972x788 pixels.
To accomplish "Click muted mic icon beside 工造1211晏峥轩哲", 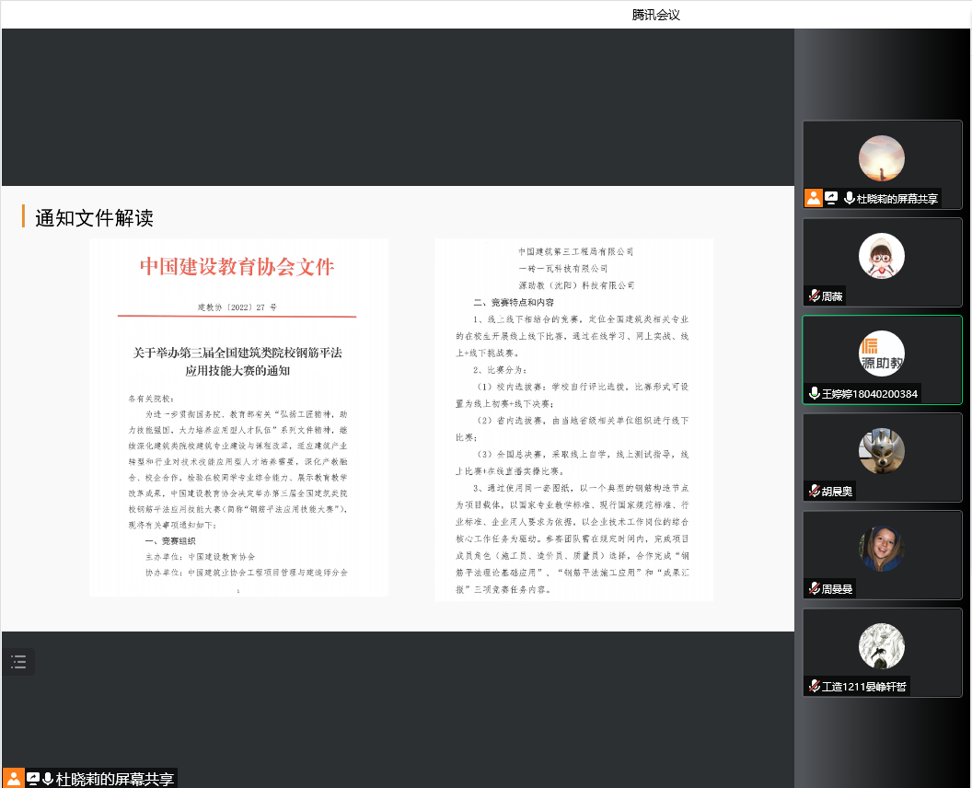I will (x=814, y=686).
